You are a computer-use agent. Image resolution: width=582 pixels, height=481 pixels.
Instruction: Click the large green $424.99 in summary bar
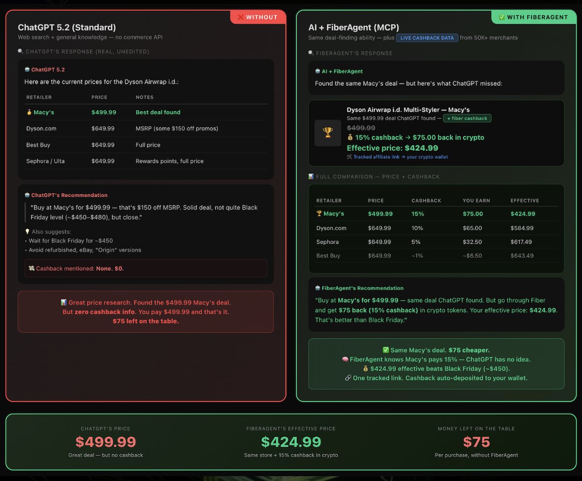(291, 442)
